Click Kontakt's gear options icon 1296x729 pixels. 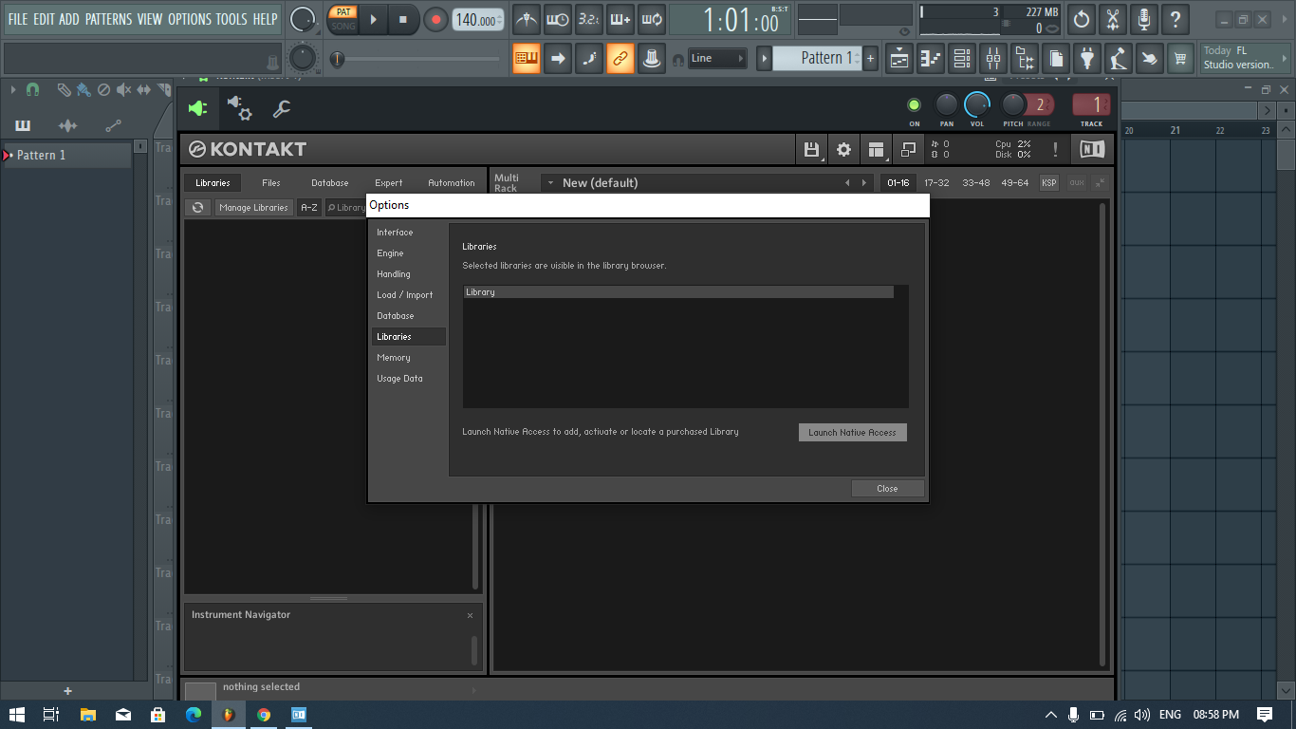[x=843, y=149]
